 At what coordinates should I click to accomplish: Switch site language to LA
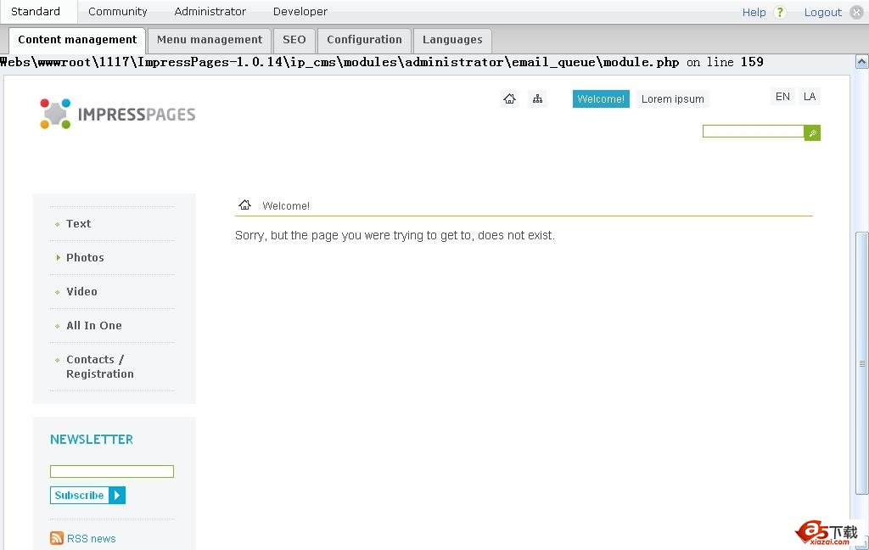(x=809, y=97)
